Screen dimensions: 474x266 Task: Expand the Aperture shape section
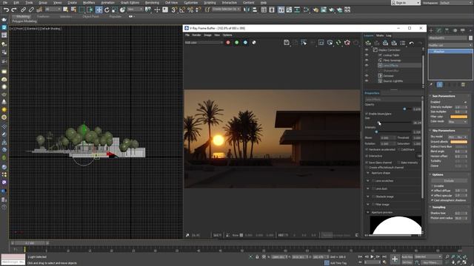click(x=368, y=173)
